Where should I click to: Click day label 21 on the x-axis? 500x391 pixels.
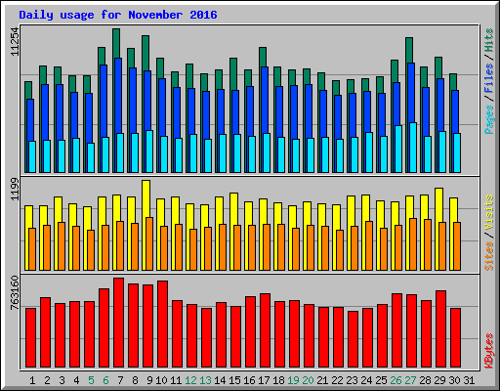[322, 380]
